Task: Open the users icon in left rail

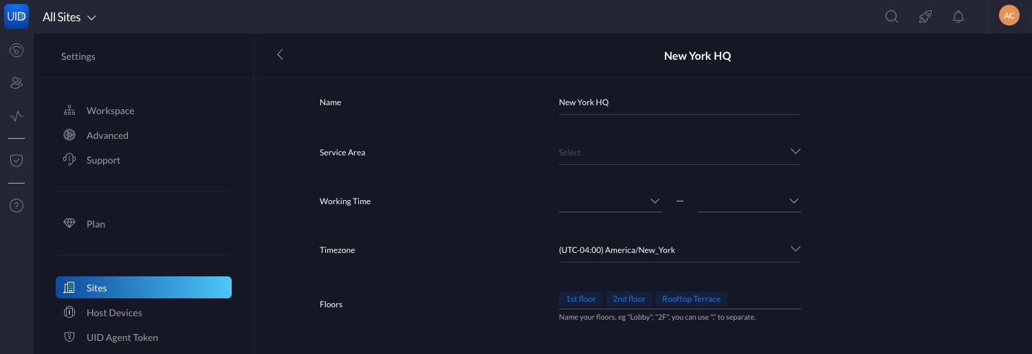Action: click(x=17, y=83)
